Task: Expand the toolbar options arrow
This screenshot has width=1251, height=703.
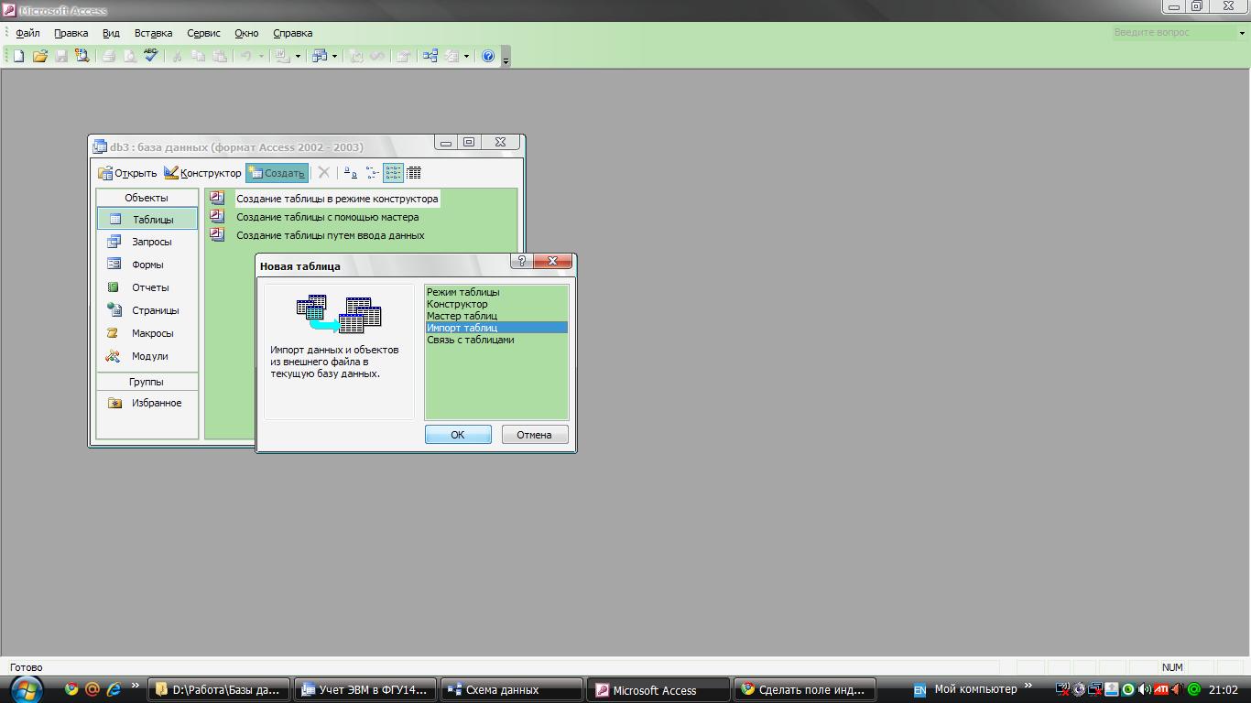Action: coord(506,58)
